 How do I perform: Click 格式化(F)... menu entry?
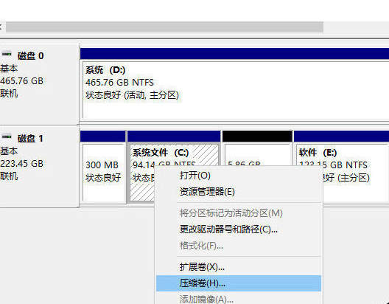(x=201, y=246)
